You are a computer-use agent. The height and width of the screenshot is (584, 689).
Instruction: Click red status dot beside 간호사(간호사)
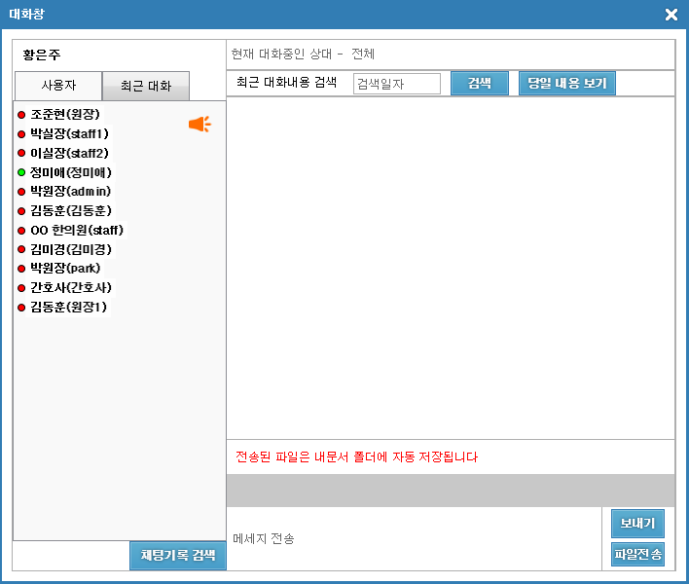21,288
